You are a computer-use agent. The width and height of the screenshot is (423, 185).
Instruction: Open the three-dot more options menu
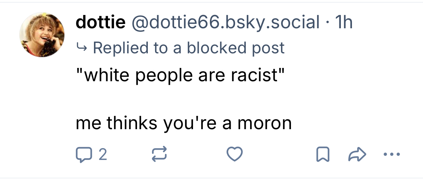tap(391, 155)
